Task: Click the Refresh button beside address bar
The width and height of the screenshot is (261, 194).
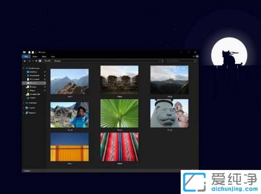Action: [163, 61]
